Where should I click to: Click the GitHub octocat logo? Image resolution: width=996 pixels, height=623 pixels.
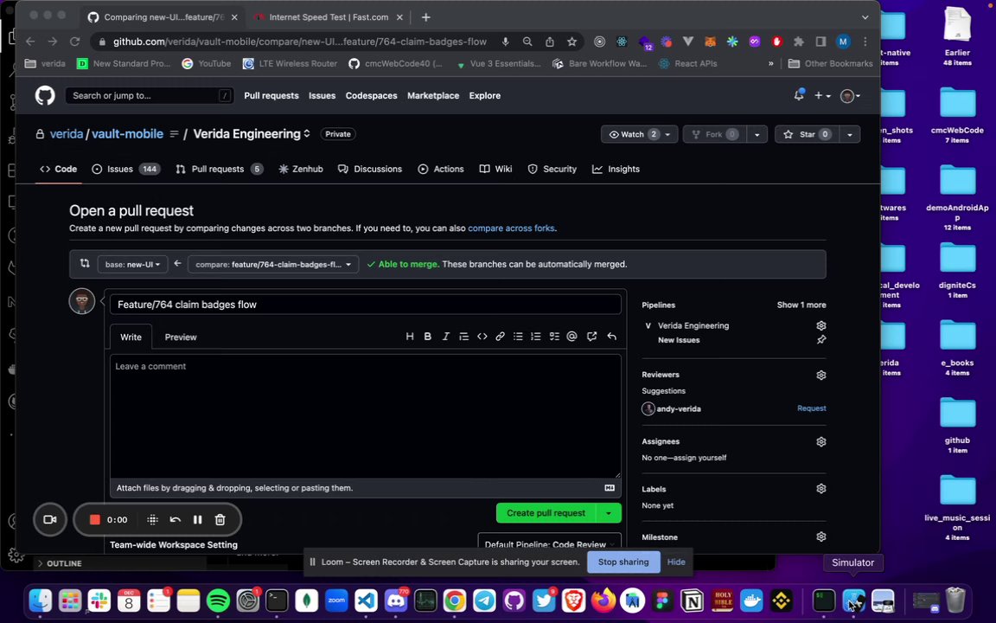tap(44, 95)
